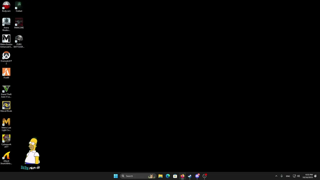This screenshot has width=320, height=180.
Task: Select the Grand Theft Auto V shortcut
Action: point(6,91)
